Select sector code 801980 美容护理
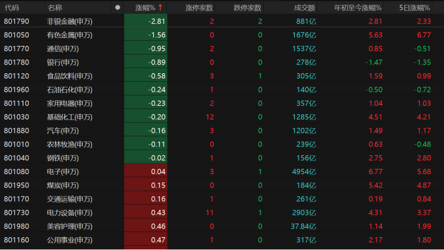This screenshot has height=250, width=444. (x=17, y=226)
